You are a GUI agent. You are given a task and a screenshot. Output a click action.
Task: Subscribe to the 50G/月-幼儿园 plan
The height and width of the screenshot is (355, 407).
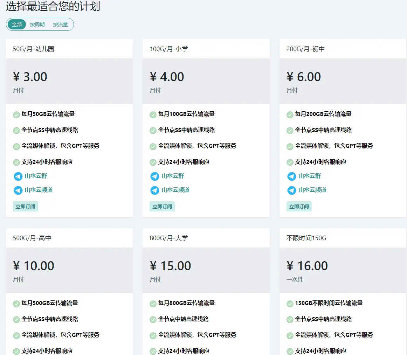click(x=26, y=207)
